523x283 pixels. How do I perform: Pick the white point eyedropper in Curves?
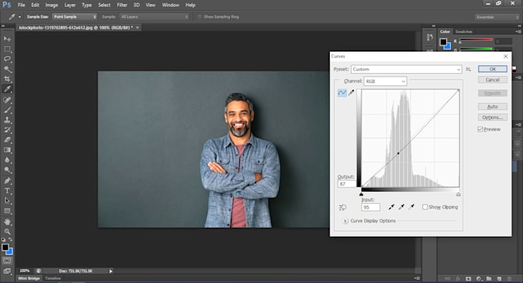click(411, 207)
